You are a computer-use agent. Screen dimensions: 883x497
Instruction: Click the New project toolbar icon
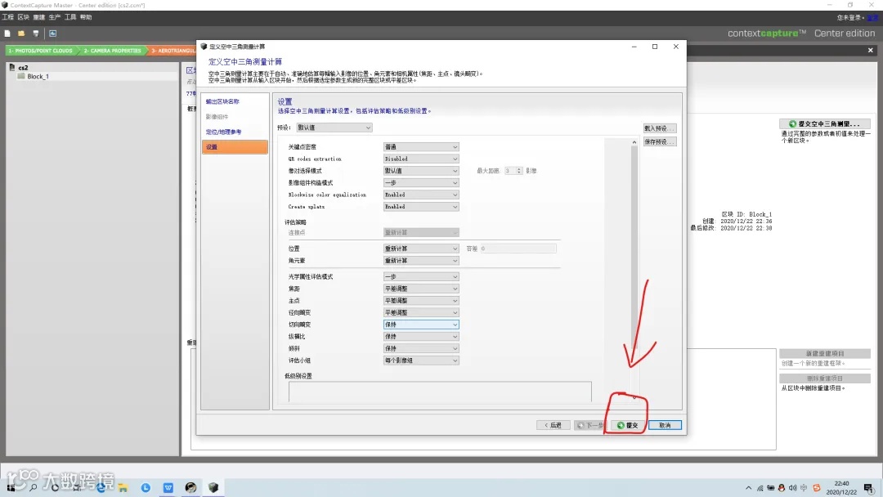click(7, 34)
